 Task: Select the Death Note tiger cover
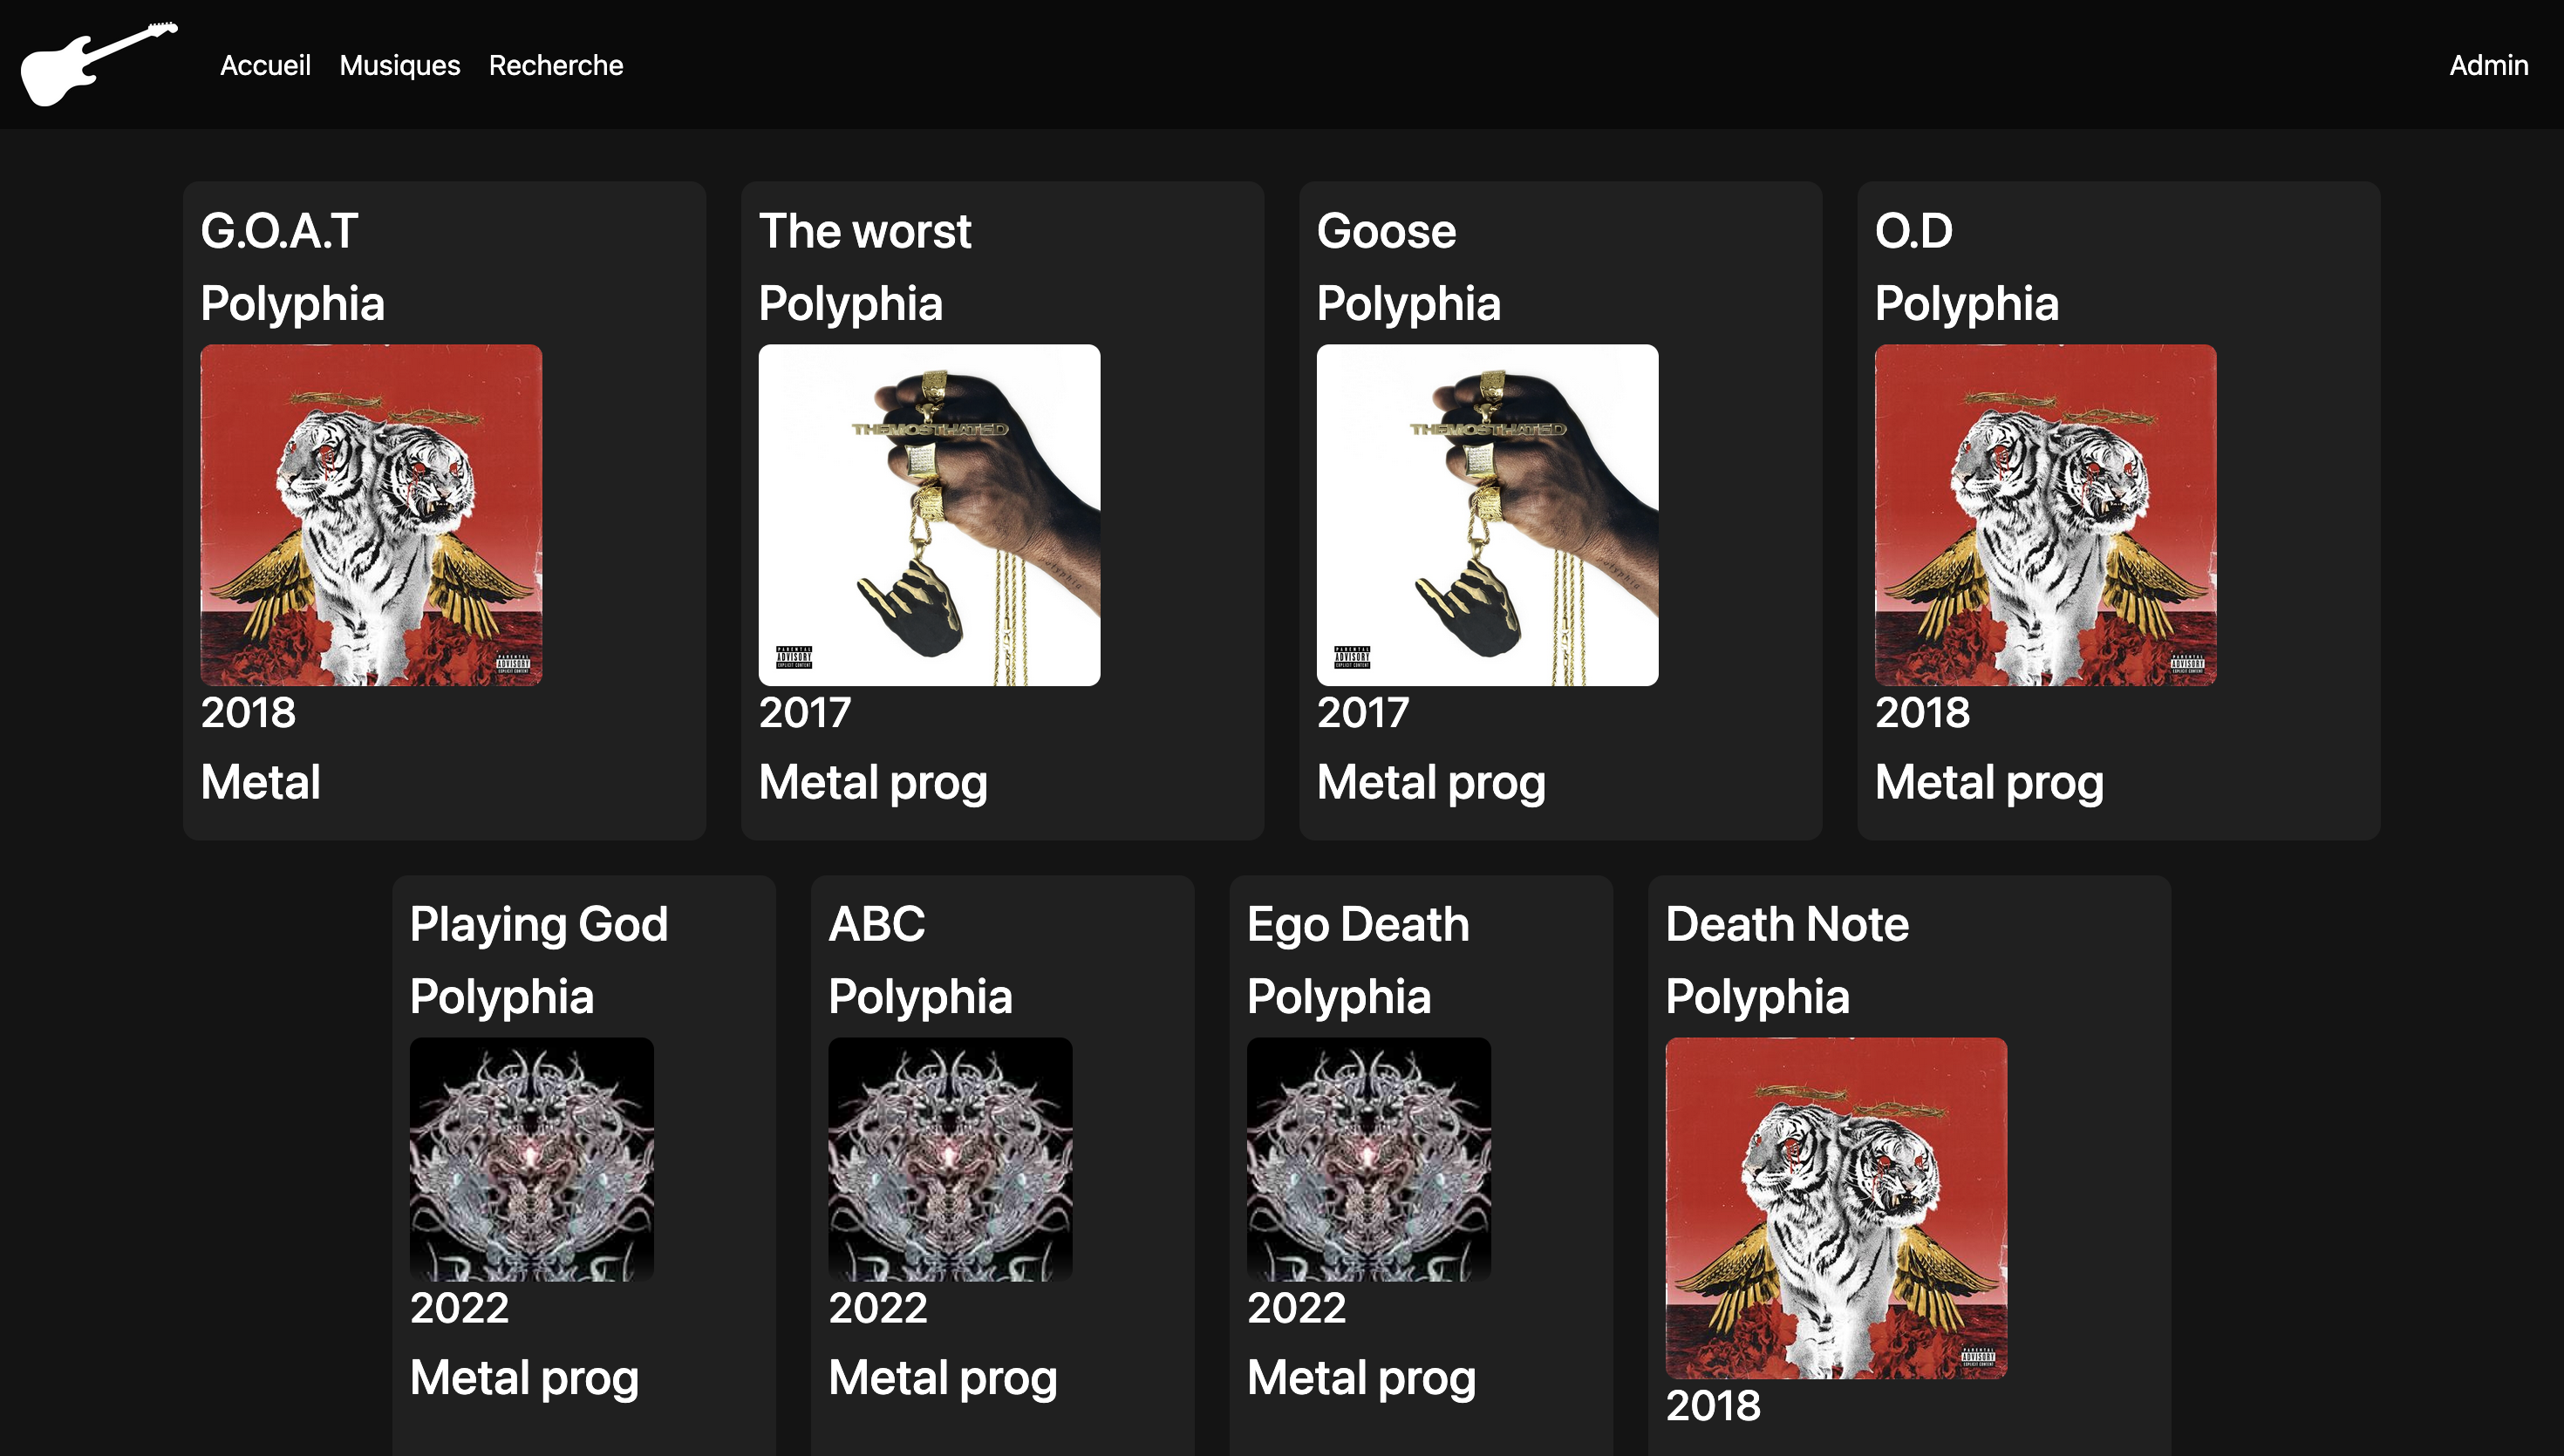[x=1836, y=1208]
